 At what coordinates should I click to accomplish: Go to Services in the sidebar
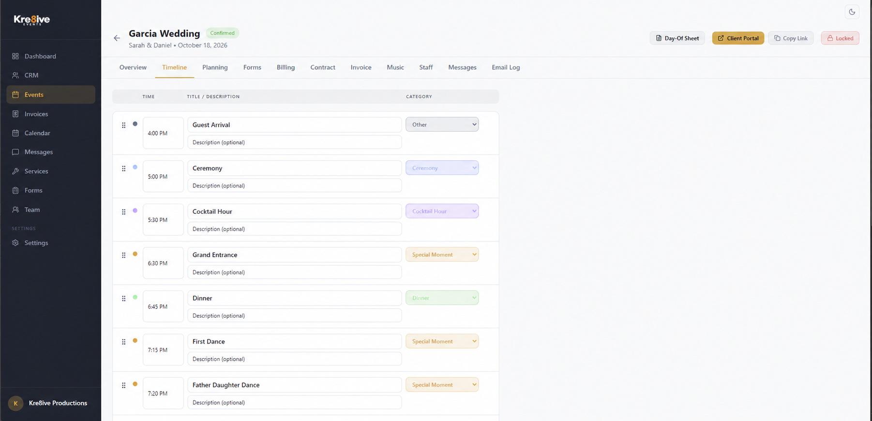click(x=51, y=171)
